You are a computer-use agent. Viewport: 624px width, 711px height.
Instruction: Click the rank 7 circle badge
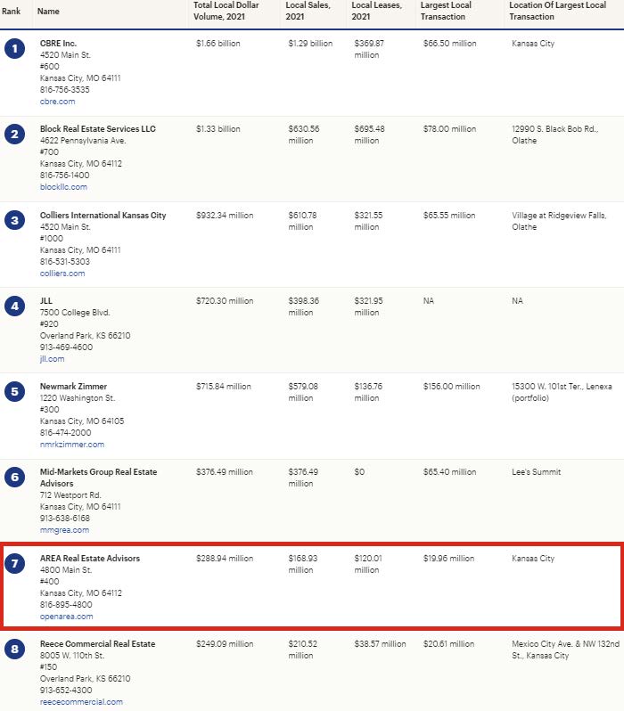(x=14, y=564)
